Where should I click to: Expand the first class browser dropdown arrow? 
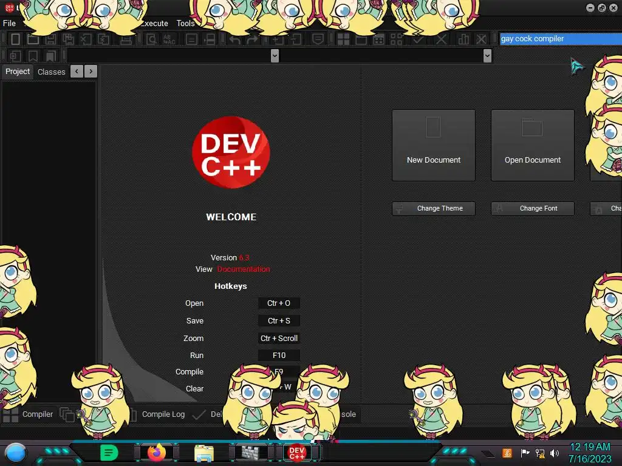coord(275,56)
